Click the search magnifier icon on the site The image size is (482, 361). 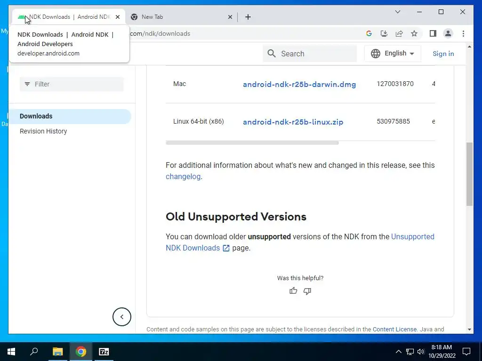(272, 54)
